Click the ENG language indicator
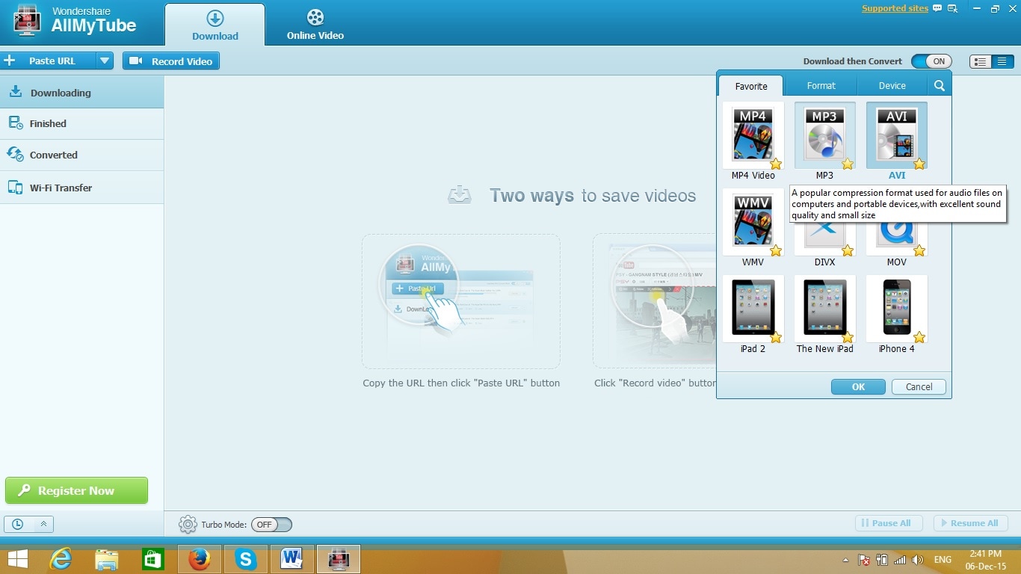This screenshot has height=574, width=1021. pos(943,560)
